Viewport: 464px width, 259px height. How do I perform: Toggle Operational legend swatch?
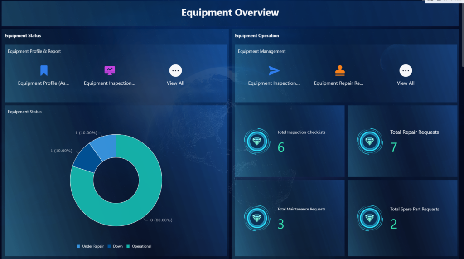click(x=128, y=246)
